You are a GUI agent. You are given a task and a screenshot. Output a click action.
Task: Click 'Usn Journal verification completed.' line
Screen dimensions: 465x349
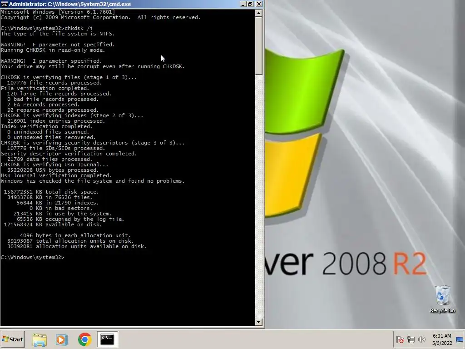point(56,176)
